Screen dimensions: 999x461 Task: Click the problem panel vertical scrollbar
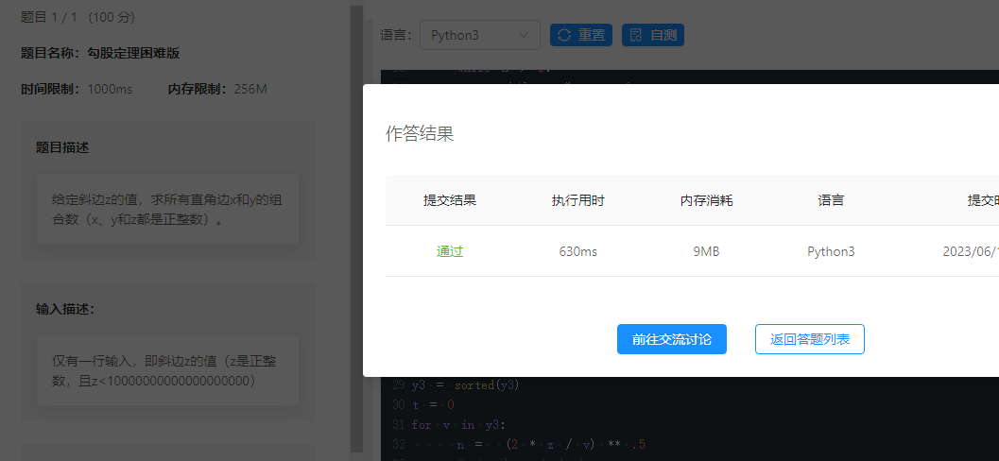(357, 230)
